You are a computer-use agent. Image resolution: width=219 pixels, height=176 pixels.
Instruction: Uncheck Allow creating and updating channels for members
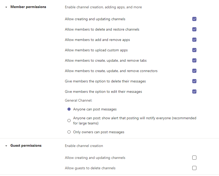[194, 19]
